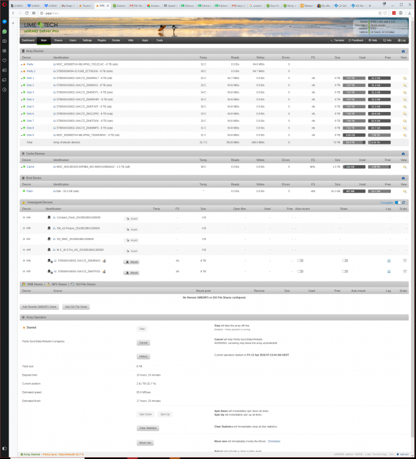Browse Flash contents via view icon

pos(405,191)
